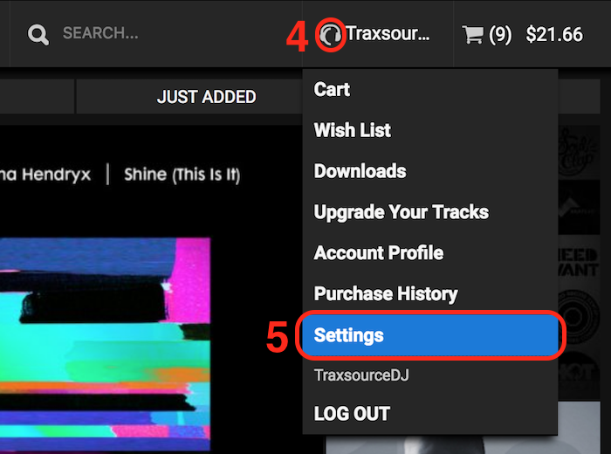This screenshot has height=454, width=611.
Task: View Purchase History from the menu
Action: tap(386, 294)
